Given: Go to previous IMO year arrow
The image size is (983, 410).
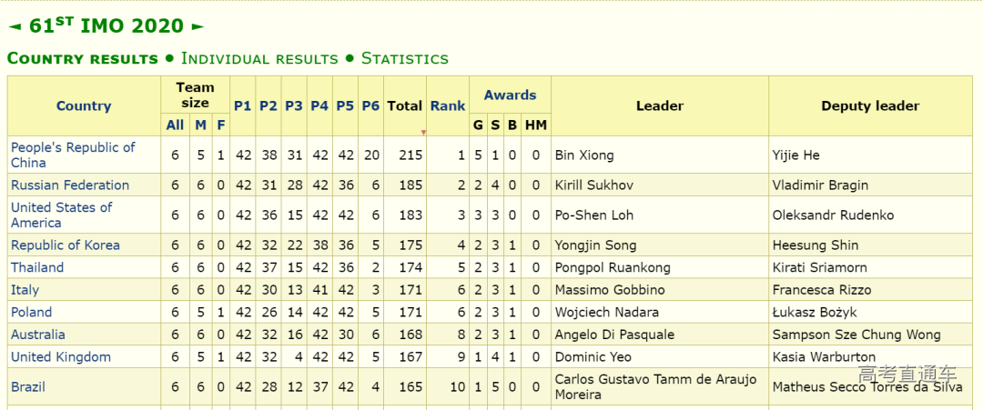Looking at the screenshot, I should (15, 26).
